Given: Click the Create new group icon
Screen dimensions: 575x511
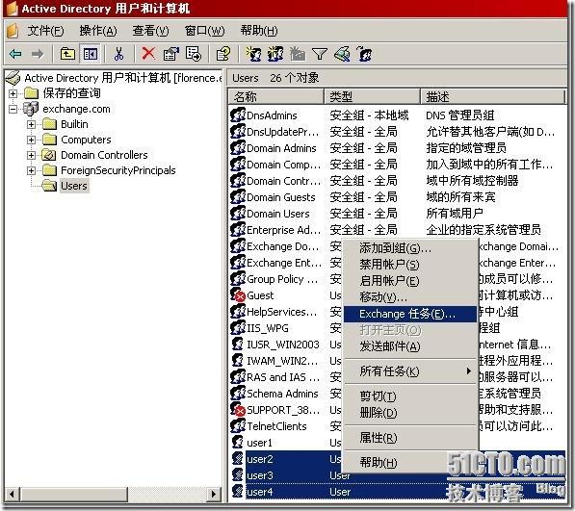Looking at the screenshot, I should pos(275,54).
